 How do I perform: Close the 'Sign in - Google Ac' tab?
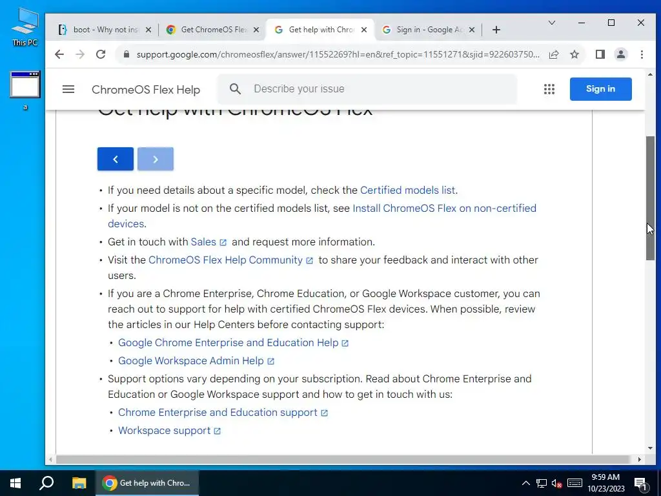pyautogui.click(x=472, y=30)
